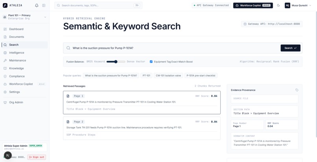Click the SECTION PATH field value
Viewport: 317px width, 162px height.
(256, 113)
